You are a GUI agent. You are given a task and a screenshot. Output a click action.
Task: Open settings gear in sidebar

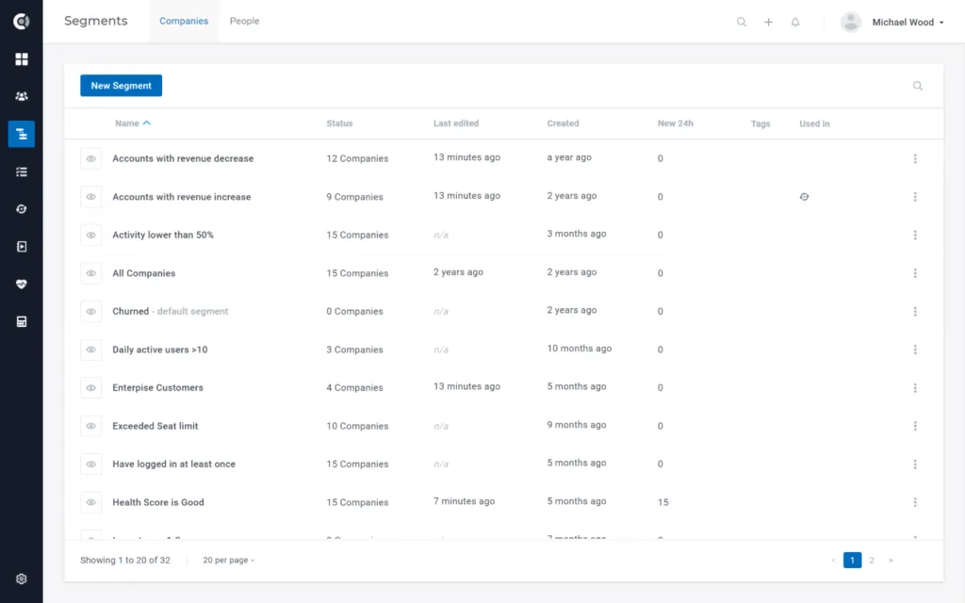(22, 579)
